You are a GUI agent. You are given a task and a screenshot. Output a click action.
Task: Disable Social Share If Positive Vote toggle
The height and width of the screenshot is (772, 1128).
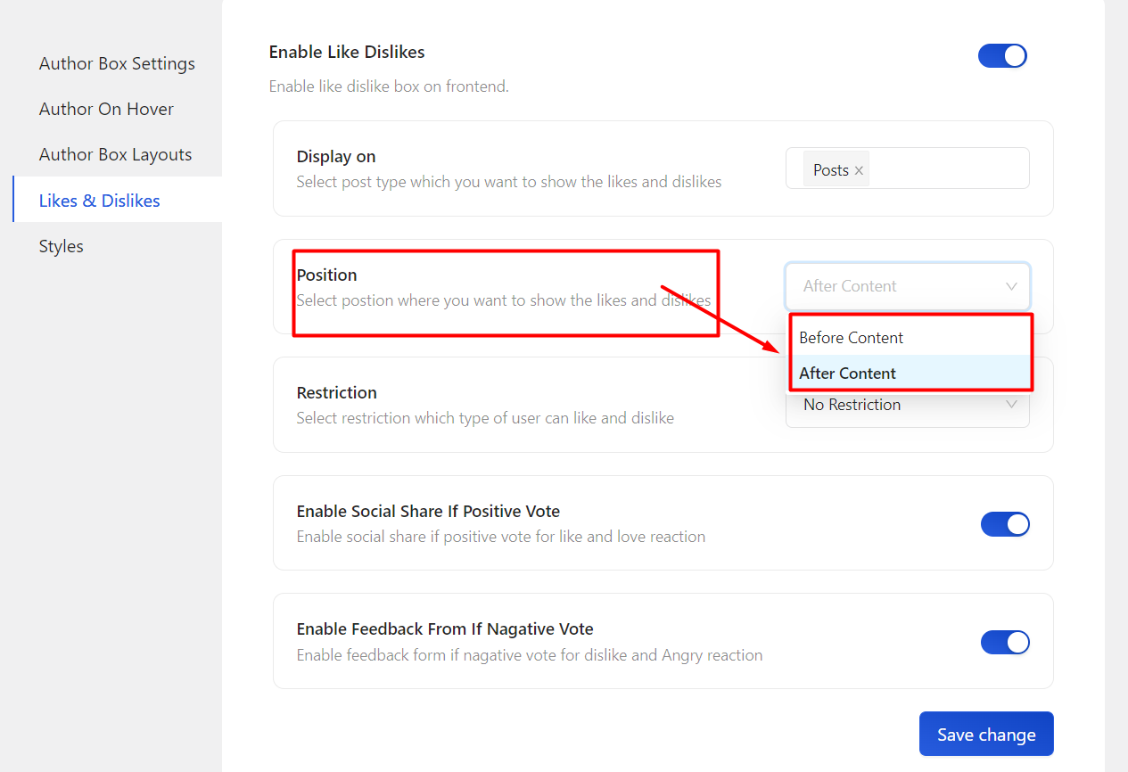click(x=1005, y=524)
